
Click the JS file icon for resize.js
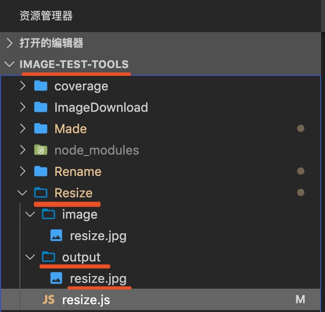pos(49,299)
